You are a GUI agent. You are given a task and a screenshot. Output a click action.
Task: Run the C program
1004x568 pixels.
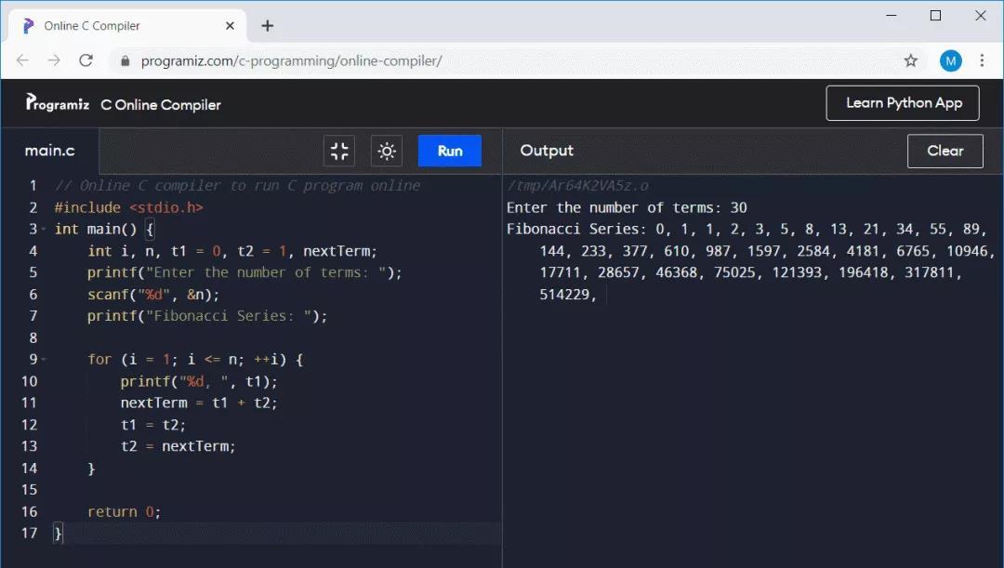coord(450,152)
